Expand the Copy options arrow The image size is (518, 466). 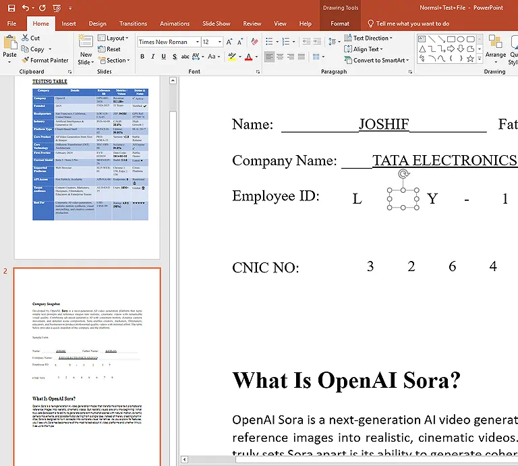[50, 49]
